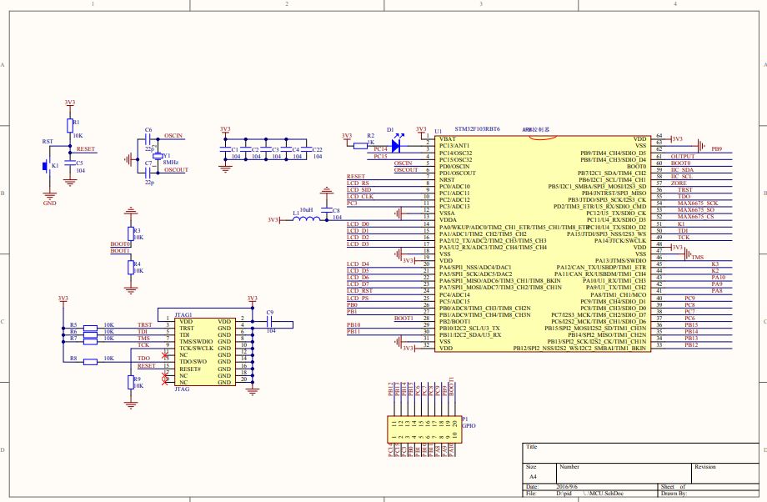Click the RESET# pin on JTAG connector
767x502 pixels.
click(x=190, y=369)
